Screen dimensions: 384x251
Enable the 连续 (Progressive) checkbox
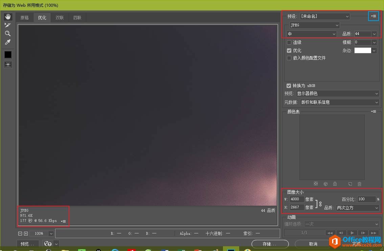289,42
